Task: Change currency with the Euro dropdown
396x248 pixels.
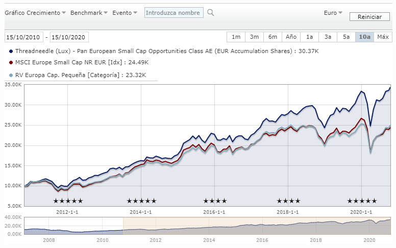Action: [333, 13]
